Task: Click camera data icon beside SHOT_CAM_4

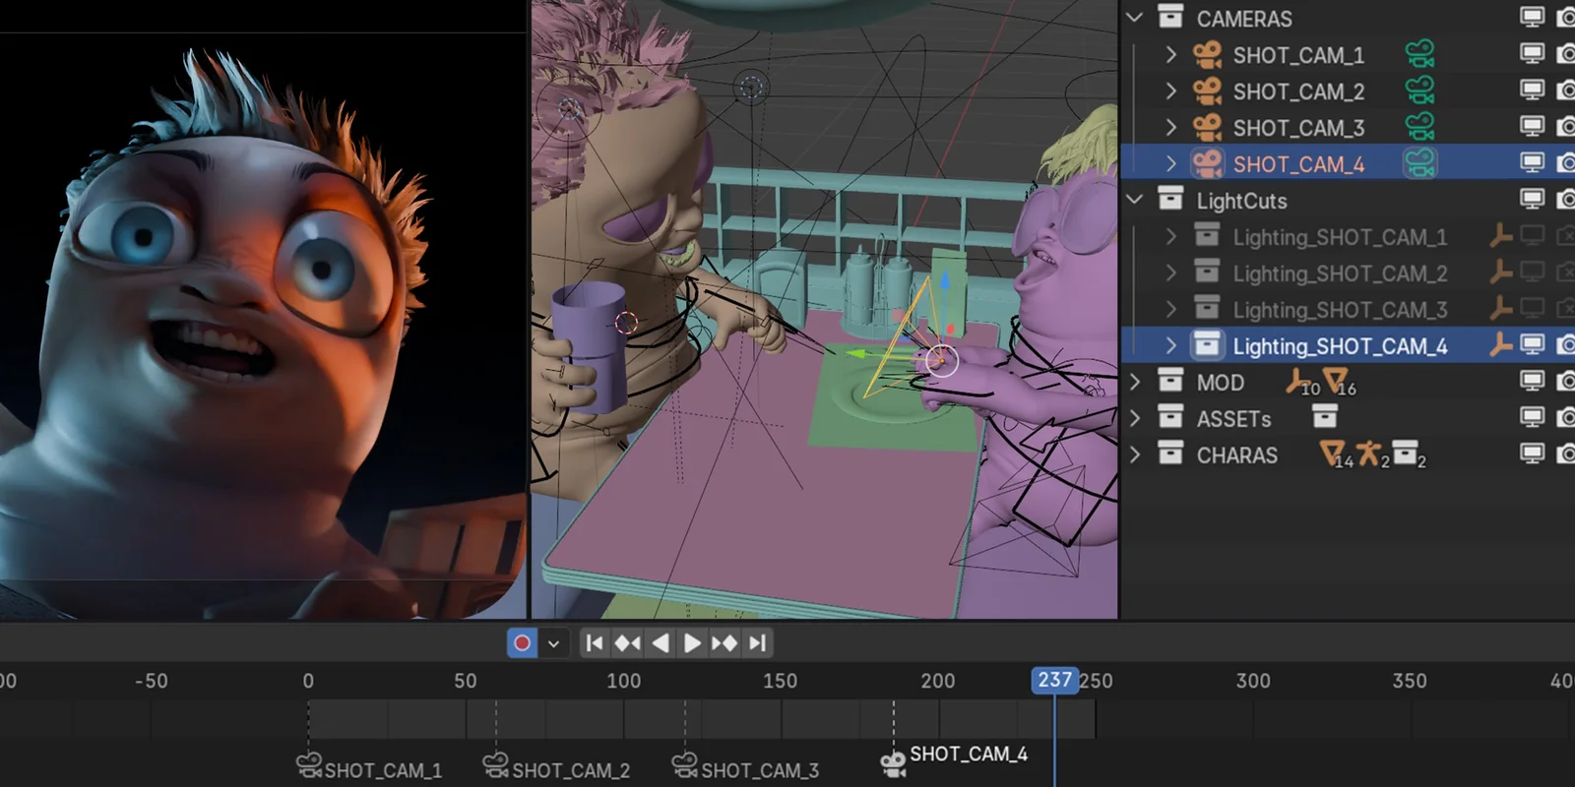Action: click(1419, 163)
